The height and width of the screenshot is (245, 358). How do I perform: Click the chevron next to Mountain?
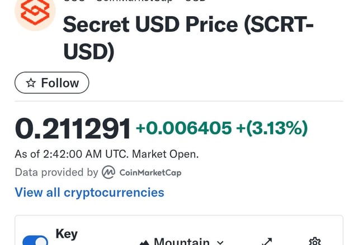click(220, 243)
